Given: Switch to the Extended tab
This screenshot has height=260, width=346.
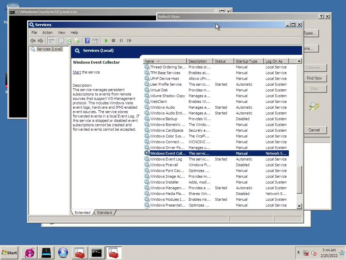Looking at the screenshot, I should 82,213.
